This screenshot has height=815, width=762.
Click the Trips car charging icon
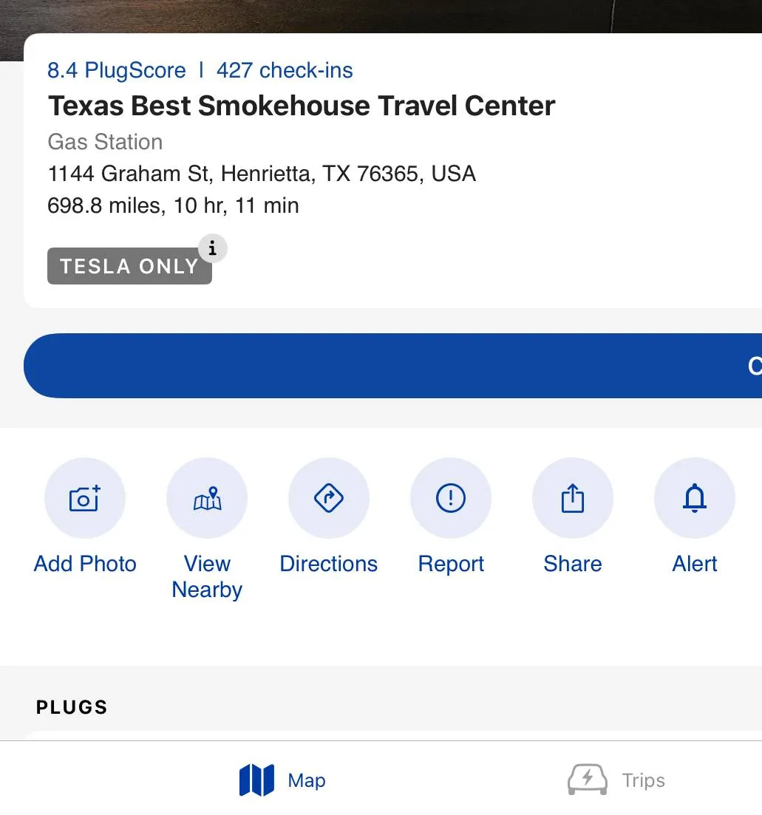point(588,780)
